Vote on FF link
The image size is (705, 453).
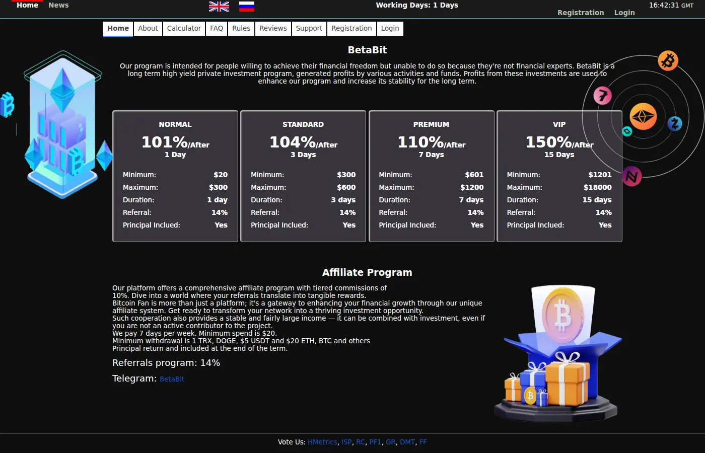pos(423,442)
